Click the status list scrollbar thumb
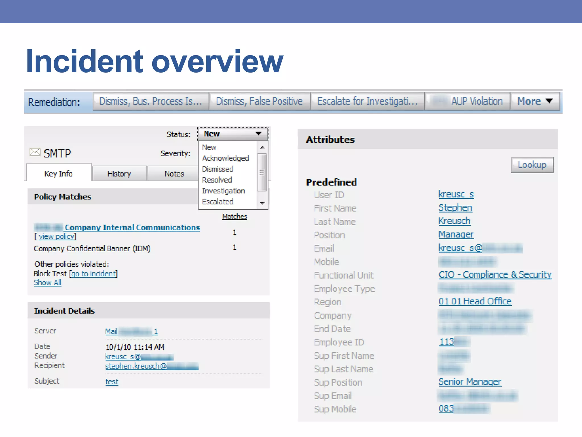Screen dimensions: 582x437 point(262,172)
